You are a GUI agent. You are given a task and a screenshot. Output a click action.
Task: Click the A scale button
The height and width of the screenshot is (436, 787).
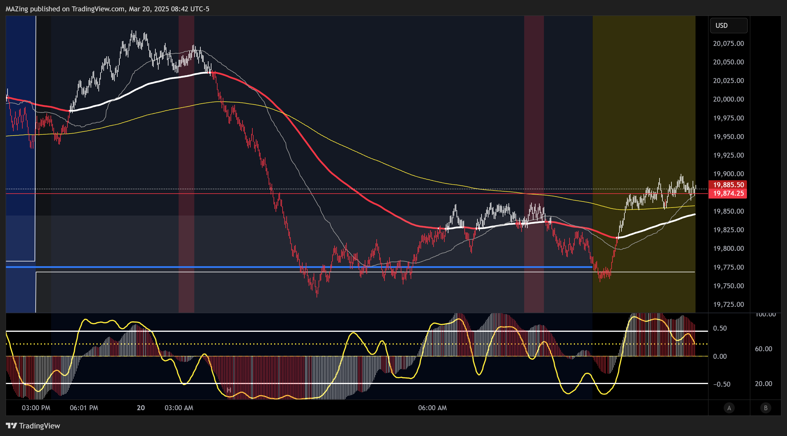(x=729, y=408)
